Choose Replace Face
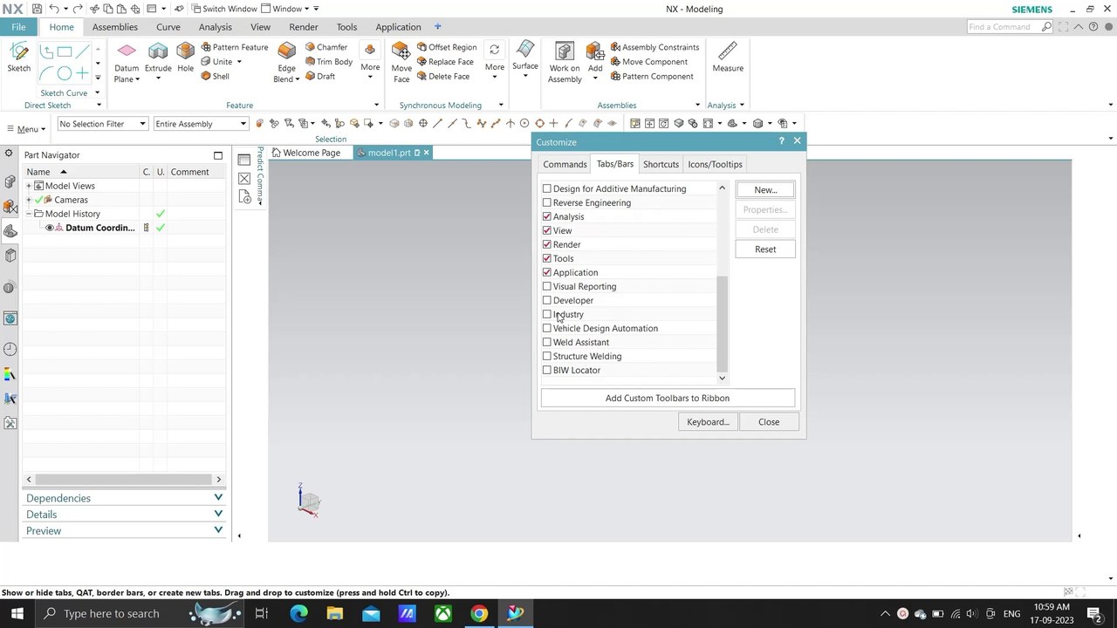Image resolution: width=1117 pixels, height=628 pixels. [445, 62]
